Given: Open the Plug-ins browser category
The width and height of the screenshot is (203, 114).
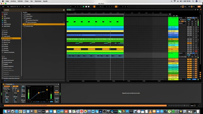Looking at the screenshot, I should [x=6, y=44].
